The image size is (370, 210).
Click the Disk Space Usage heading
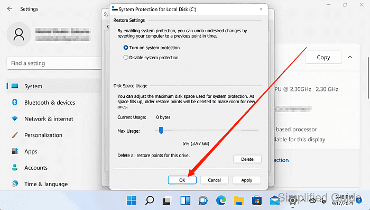coord(130,86)
